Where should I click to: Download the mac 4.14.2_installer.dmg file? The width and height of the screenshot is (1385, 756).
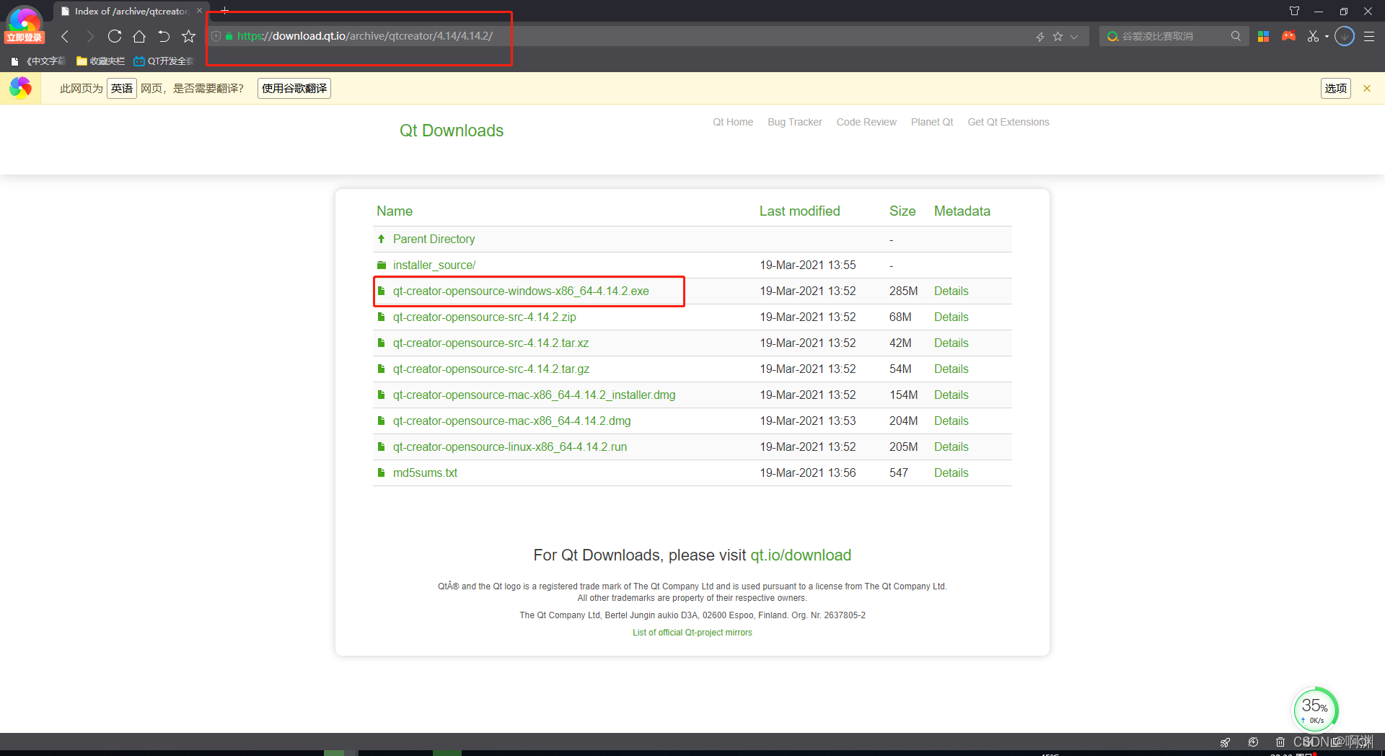click(535, 395)
